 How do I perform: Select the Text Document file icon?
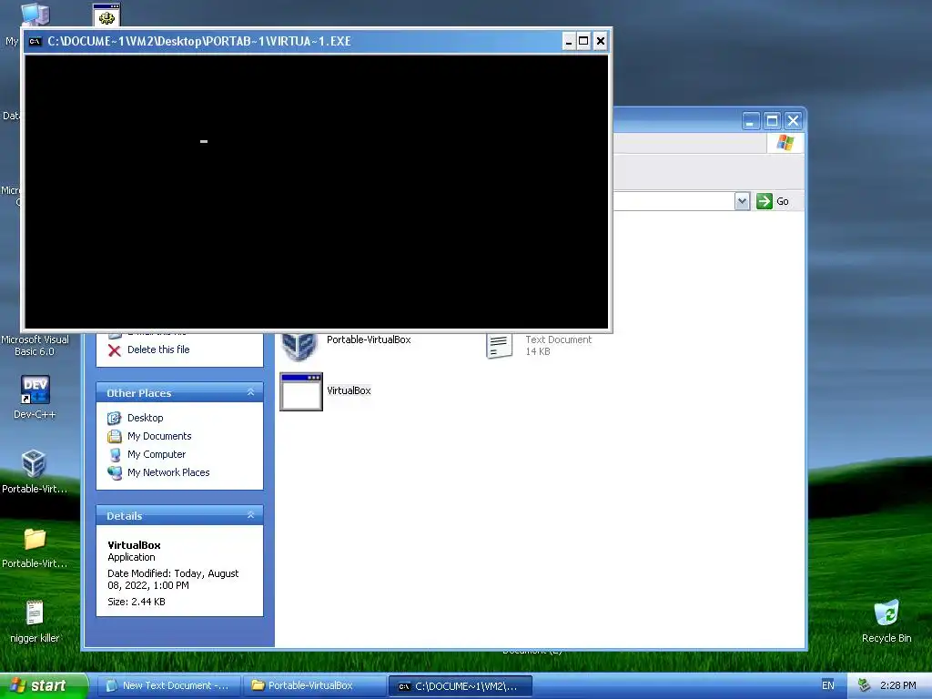pyautogui.click(x=499, y=345)
